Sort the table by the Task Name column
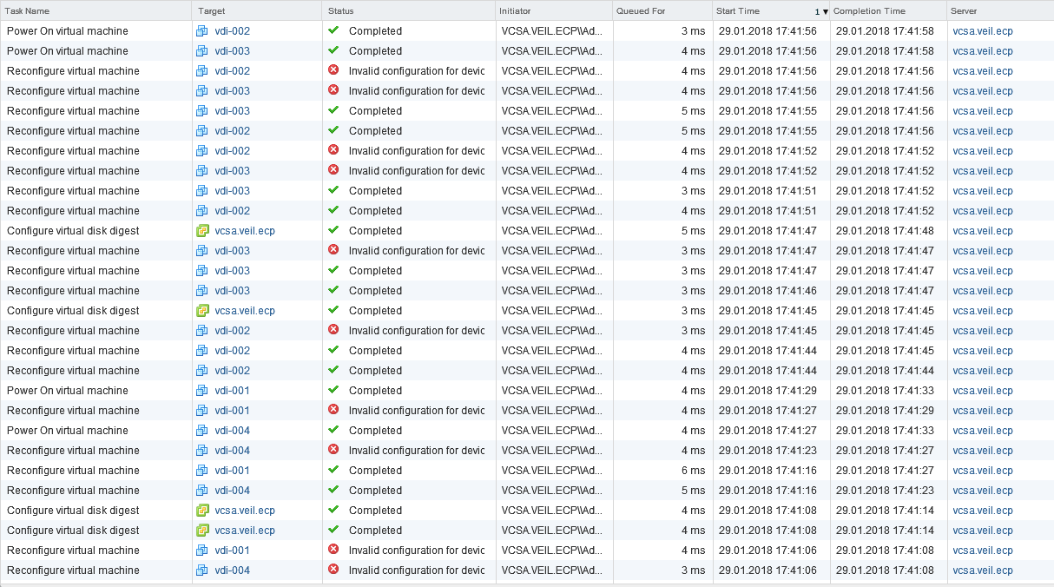The height and width of the screenshot is (587, 1054). [x=28, y=11]
